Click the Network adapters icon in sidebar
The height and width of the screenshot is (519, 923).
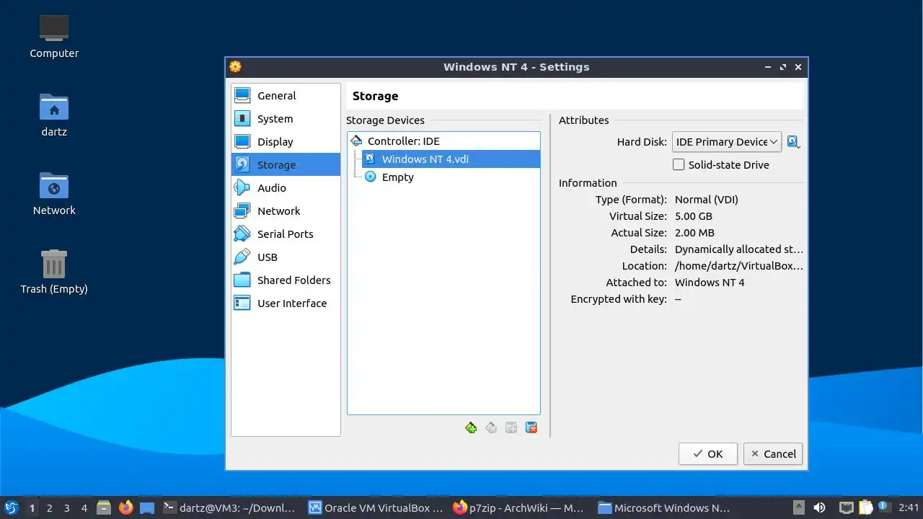(x=242, y=211)
